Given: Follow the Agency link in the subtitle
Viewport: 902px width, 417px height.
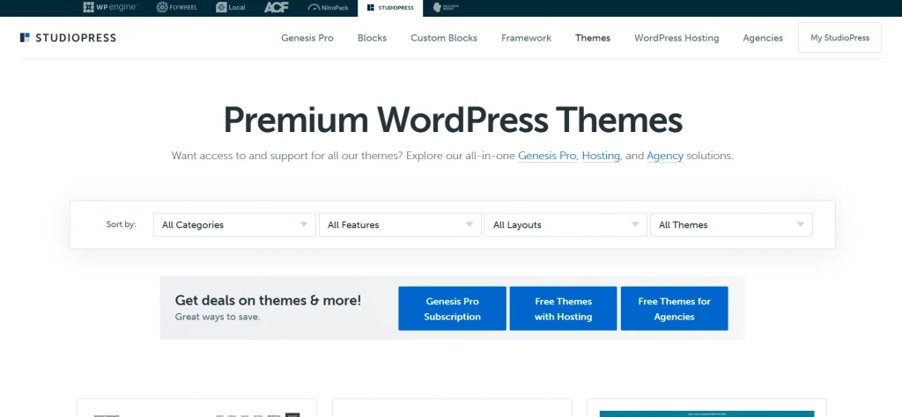Looking at the screenshot, I should (x=665, y=156).
